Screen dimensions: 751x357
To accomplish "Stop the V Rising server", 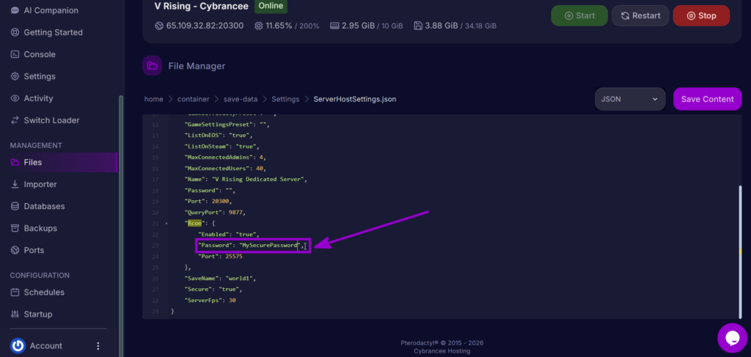I will click(x=701, y=15).
